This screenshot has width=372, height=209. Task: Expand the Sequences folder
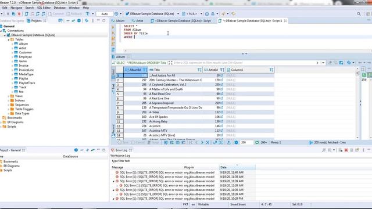click(9, 105)
